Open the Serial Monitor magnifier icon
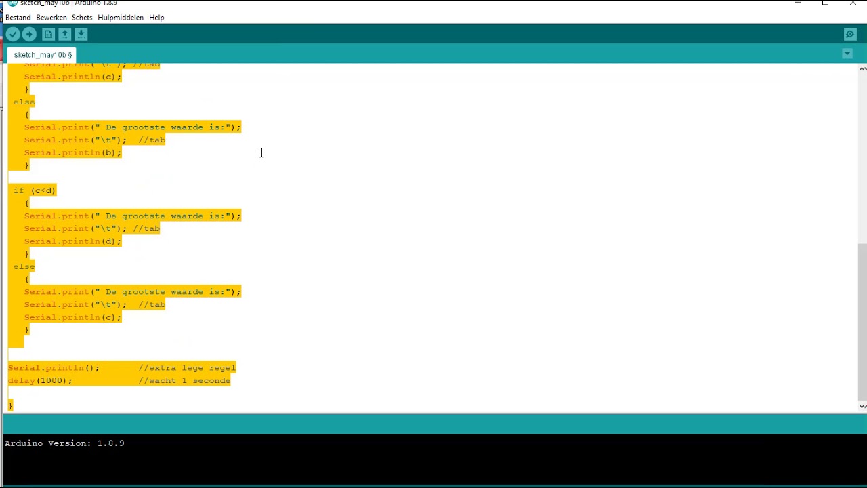 click(850, 34)
